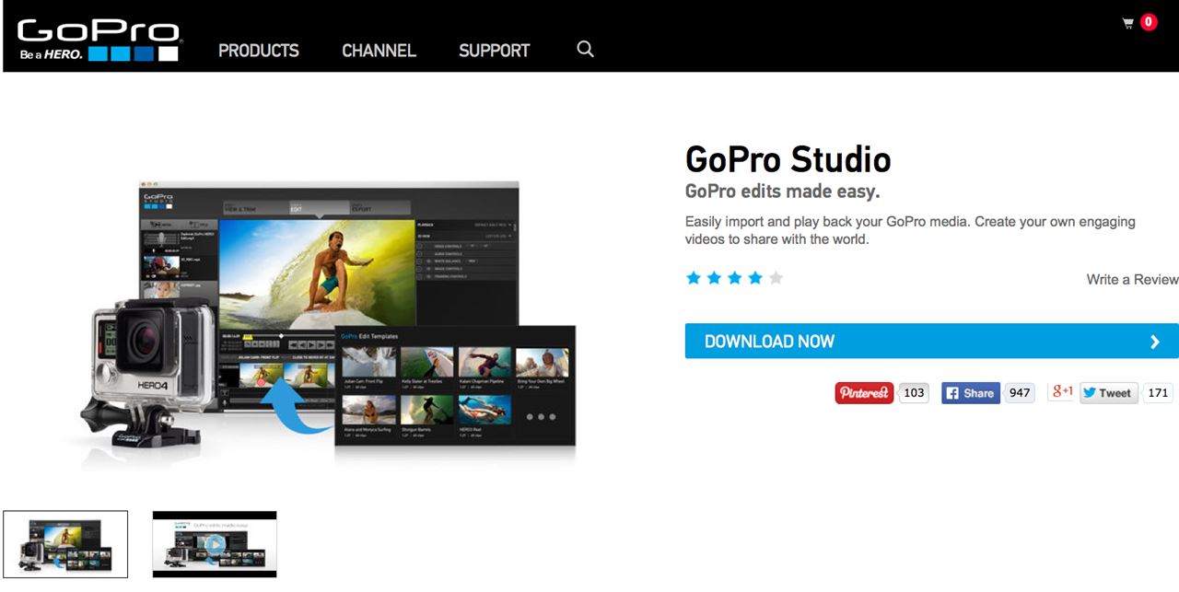Open the shopping cart icon

pos(1127,23)
